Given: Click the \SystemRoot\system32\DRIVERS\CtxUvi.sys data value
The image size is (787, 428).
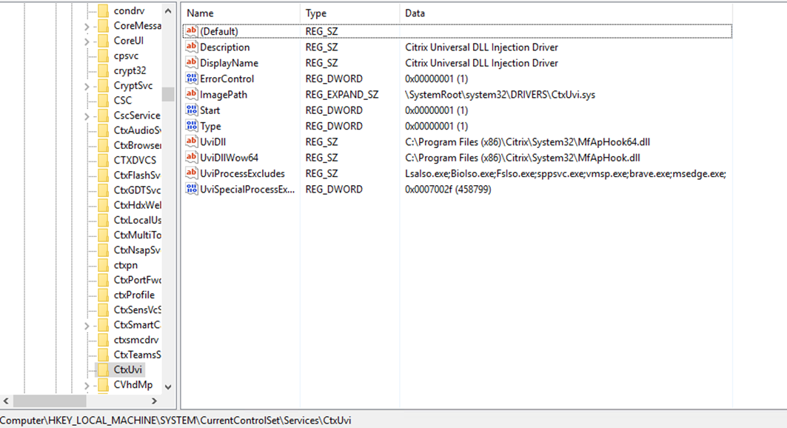Looking at the screenshot, I should [x=500, y=95].
